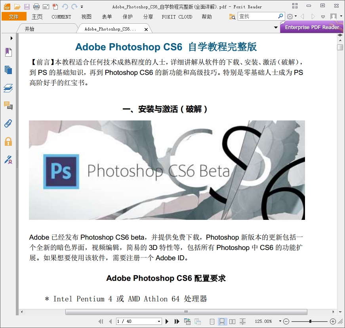Open the account avatar dropdown arrow

tap(341, 16)
